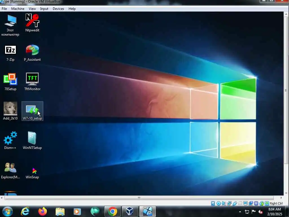Image resolution: width=289 pixels, height=217 pixels.
Task: Click the hard disk activity status icon
Action: pyautogui.click(x=213, y=203)
